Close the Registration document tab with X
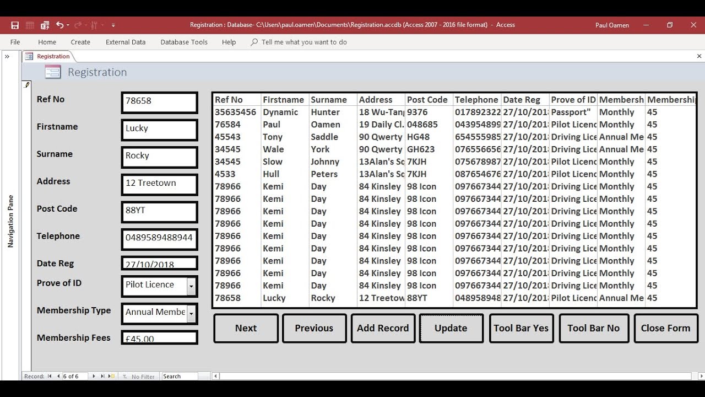This screenshot has width=705, height=397. [x=699, y=56]
